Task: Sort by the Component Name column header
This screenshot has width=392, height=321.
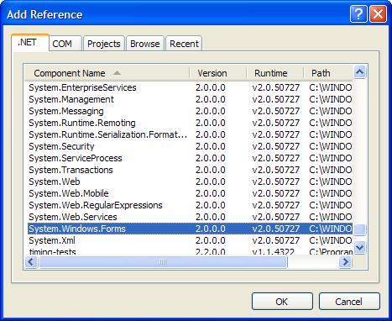Action: click(x=107, y=73)
